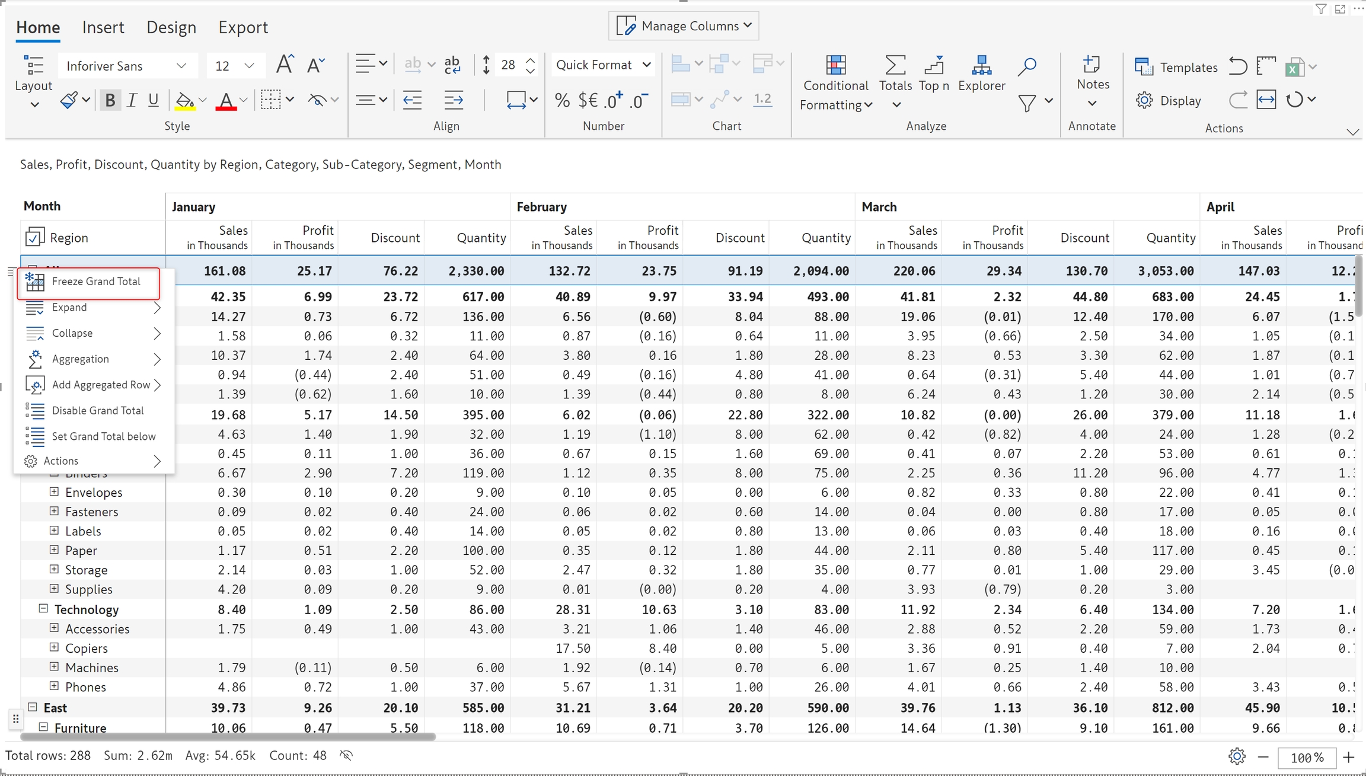Viewport: 1366px width, 776px height.
Task: Open the Quick Format dropdown
Action: pyautogui.click(x=603, y=65)
